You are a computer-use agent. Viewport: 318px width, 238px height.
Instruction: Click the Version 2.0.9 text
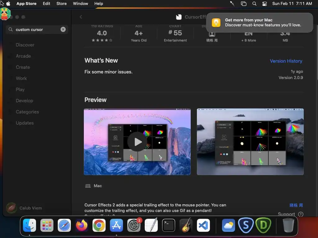click(291, 77)
